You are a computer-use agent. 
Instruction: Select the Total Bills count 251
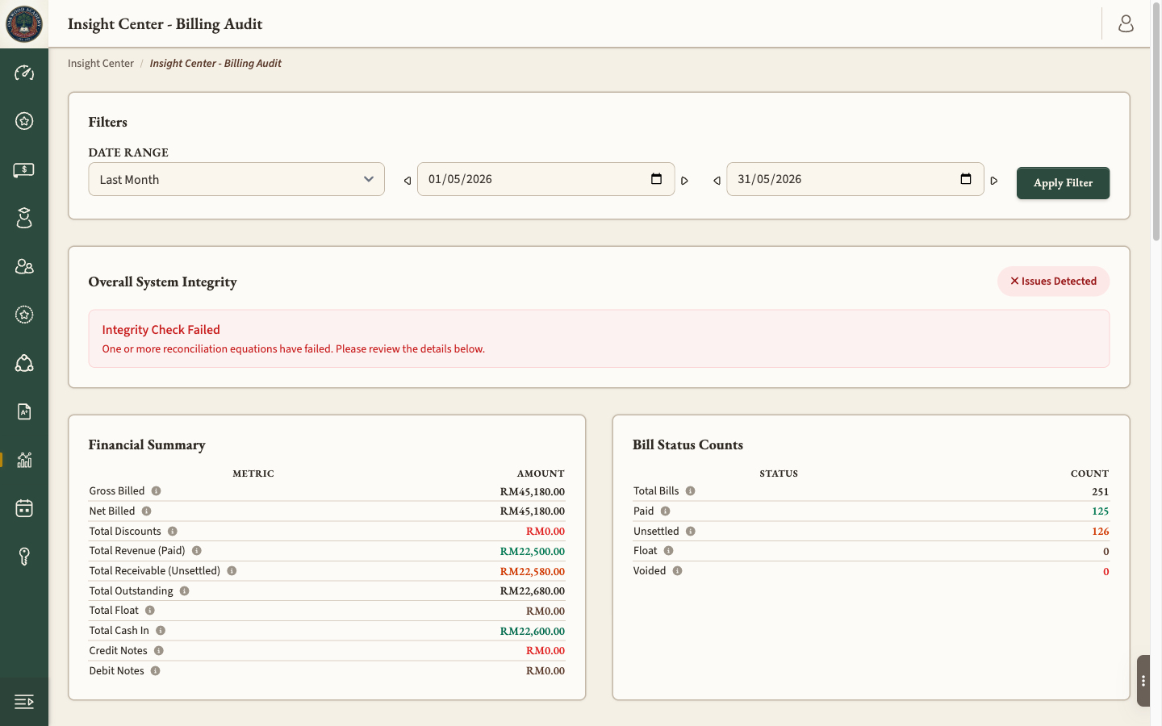tap(1101, 492)
